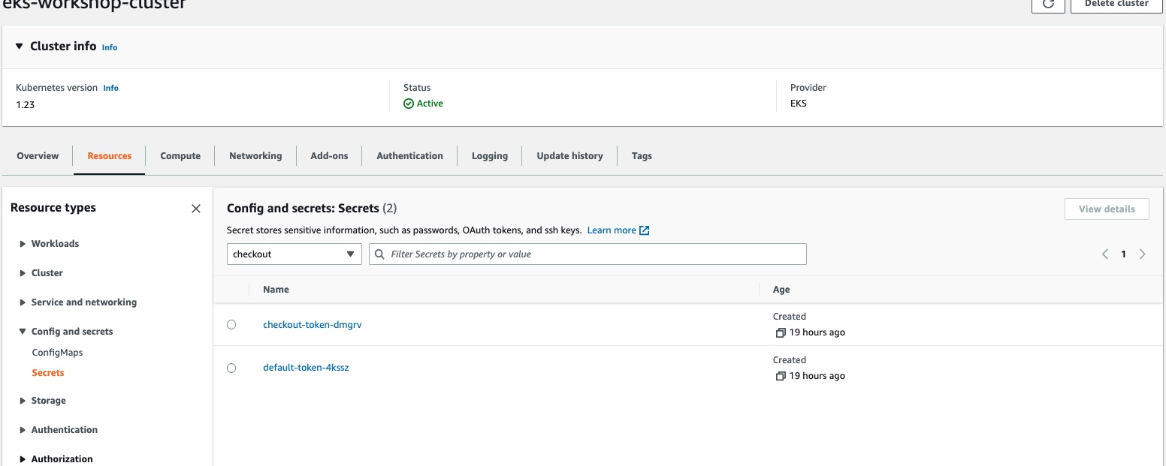Open the checkout namespace dropdown
The height and width of the screenshot is (466, 1166).
click(294, 254)
